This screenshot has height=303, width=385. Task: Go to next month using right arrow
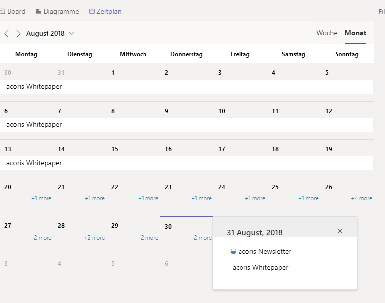tap(18, 34)
